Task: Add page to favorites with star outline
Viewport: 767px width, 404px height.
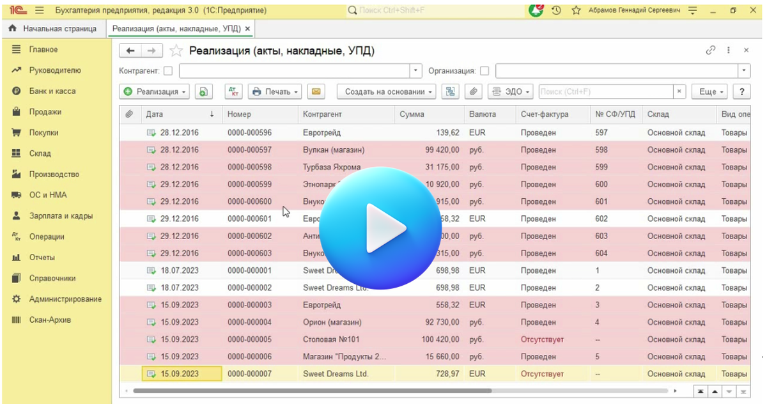Action: pyautogui.click(x=176, y=50)
